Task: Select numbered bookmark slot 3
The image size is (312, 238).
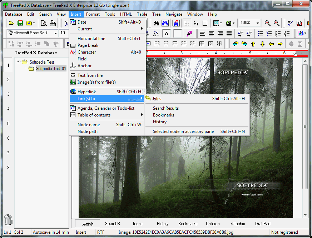Action: 8,94
